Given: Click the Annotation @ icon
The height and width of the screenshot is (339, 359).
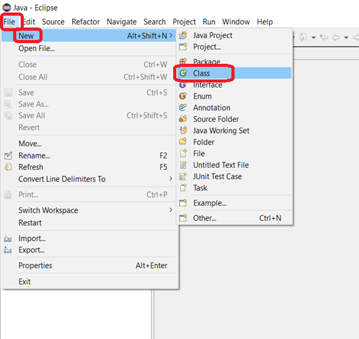Looking at the screenshot, I should [x=183, y=108].
